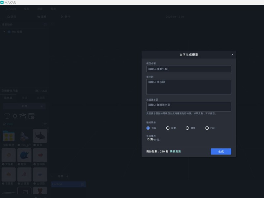Click the list sort icon above assets

tap(45, 124)
